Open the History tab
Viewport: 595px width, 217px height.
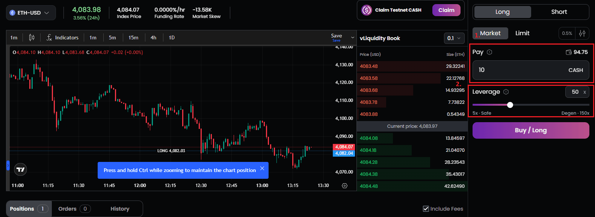click(x=119, y=209)
